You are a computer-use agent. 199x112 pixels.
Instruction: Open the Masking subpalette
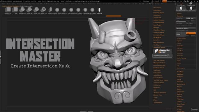179,94
